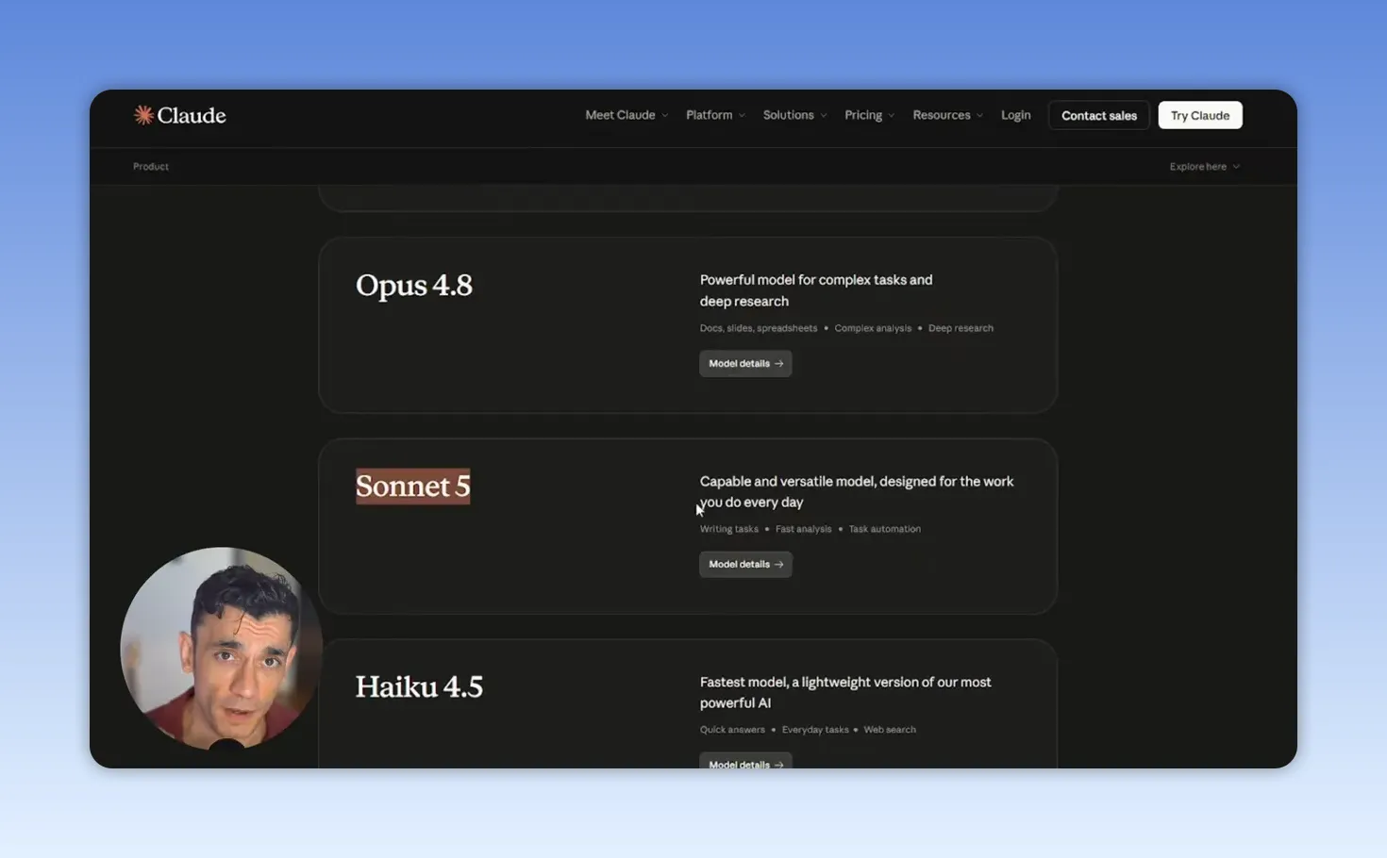Click the highlighted Sonnet 5 heading
Screen dimensions: 1387x858
[412, 487]
